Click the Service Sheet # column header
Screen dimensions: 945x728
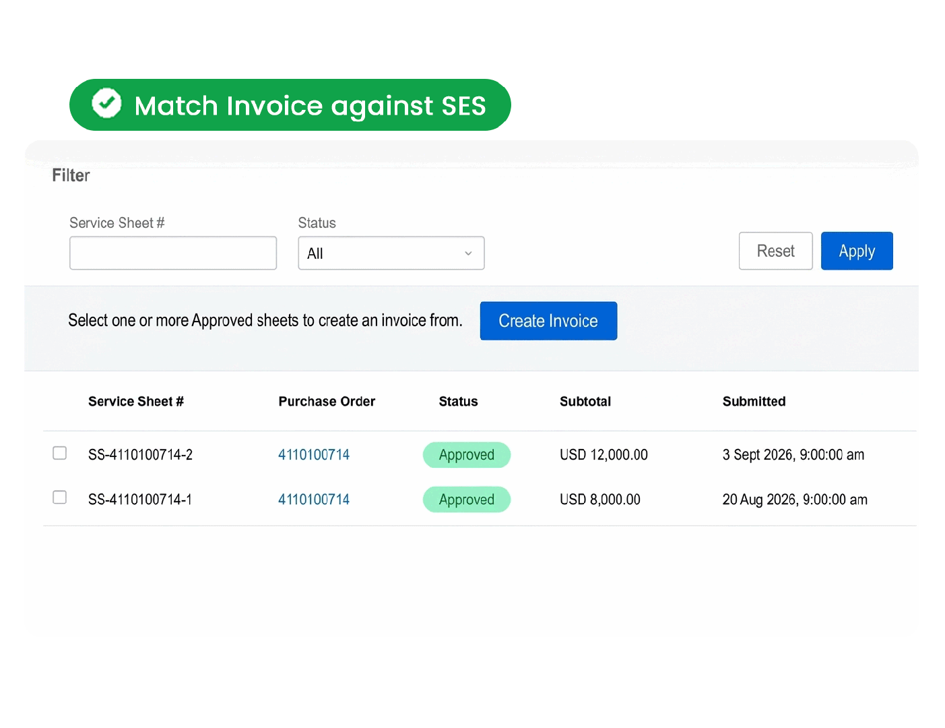click(x=136, y=402)
